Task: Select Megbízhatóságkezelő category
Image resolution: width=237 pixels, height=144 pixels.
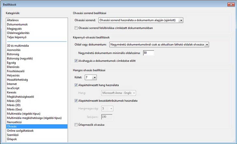Action: pos(37,97)
